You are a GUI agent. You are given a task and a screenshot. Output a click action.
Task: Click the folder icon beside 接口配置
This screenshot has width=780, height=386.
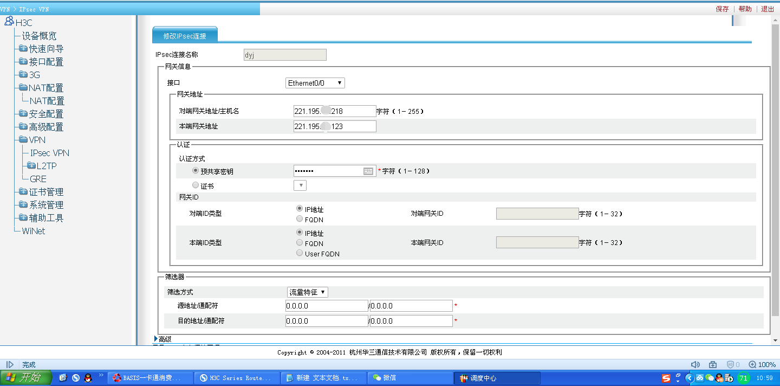(x=23, y=62)
